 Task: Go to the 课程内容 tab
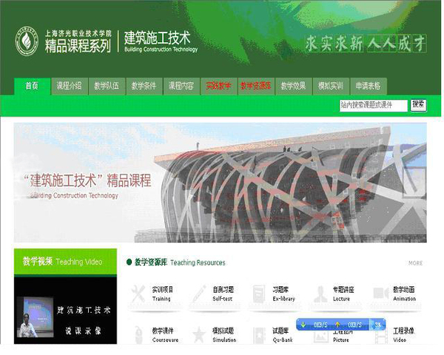(x=181, y=86)
